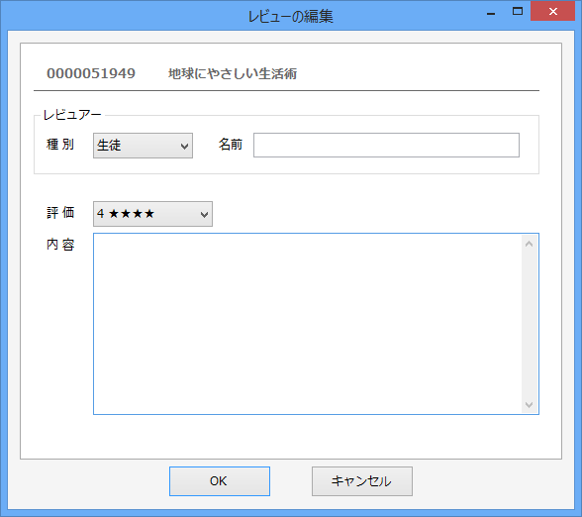Click the 名前 label
The height and width of the screenshot is (517, 582).
[x=231, y=145]
